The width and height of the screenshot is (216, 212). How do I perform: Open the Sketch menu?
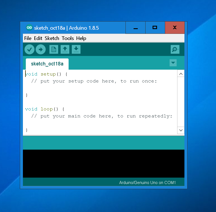[x=52, y=38]
